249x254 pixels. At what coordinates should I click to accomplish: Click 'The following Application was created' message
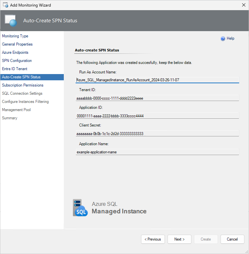[x=134, y=63]
